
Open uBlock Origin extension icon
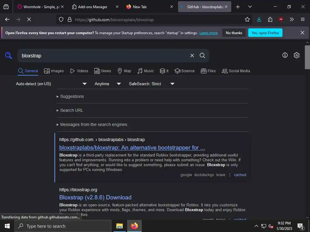click(281, 19)
